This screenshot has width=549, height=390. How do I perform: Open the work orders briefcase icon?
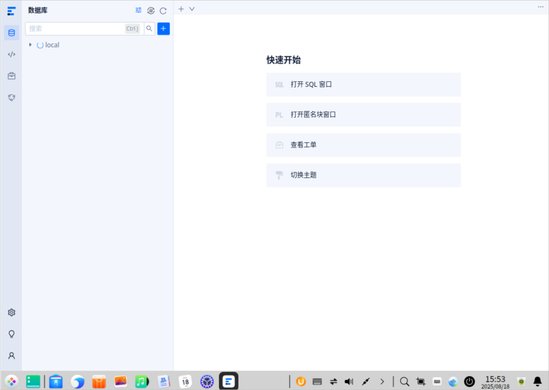11,76
